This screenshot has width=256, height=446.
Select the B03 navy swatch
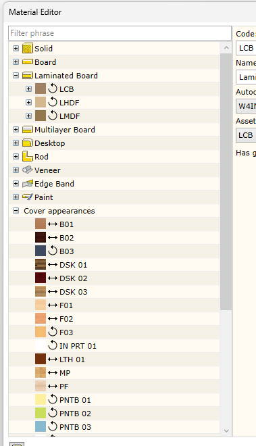click(41, 251)
